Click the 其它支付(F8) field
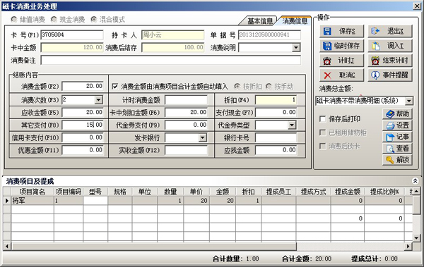This screenshot has height=267, width=424. tap(83, 125)
